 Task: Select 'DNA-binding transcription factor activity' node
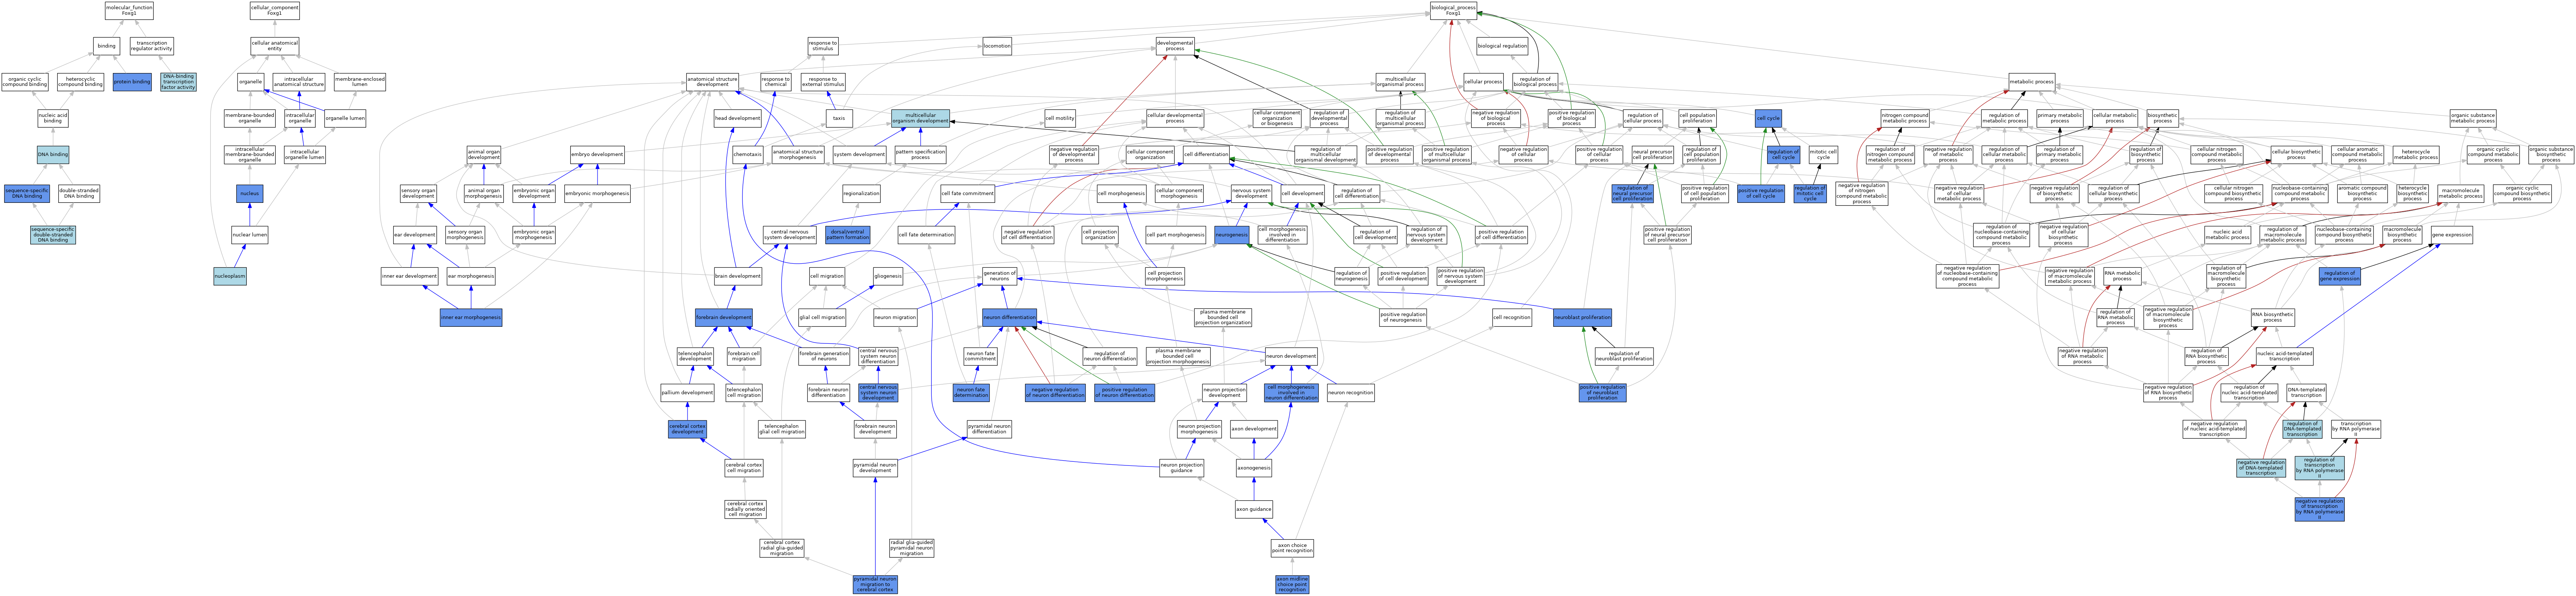click(178, 81)
